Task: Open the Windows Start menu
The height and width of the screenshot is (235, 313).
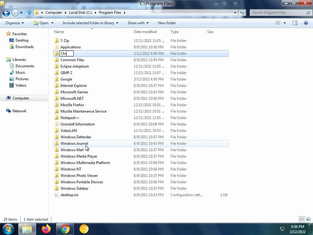Action: (8, 229)
